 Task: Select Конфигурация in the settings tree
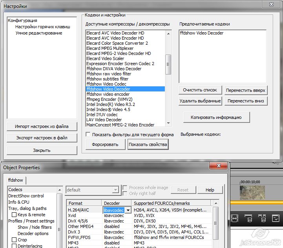pyautogui.click(x=22, y=20)
